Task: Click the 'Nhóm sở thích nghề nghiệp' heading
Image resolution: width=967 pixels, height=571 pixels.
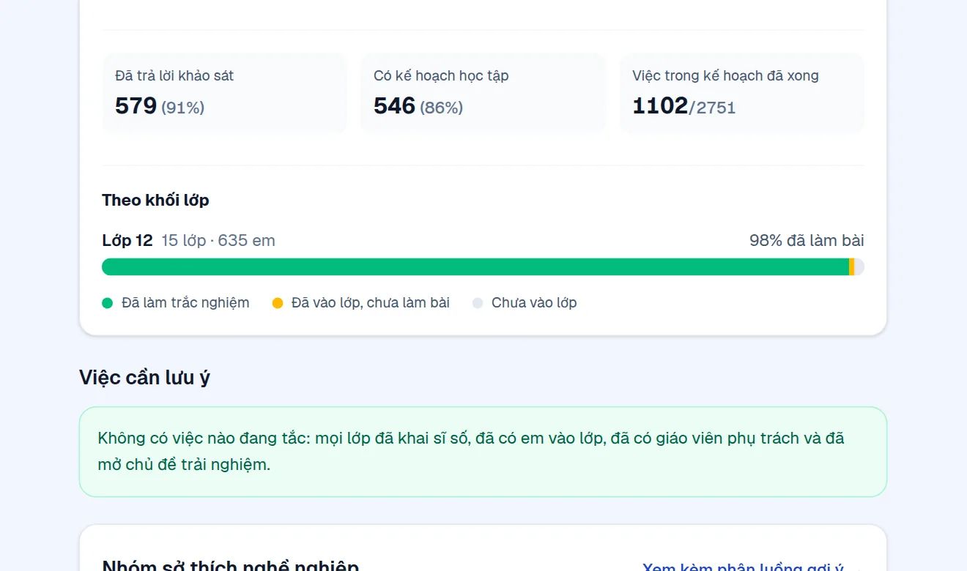Action: coord(231,566)
